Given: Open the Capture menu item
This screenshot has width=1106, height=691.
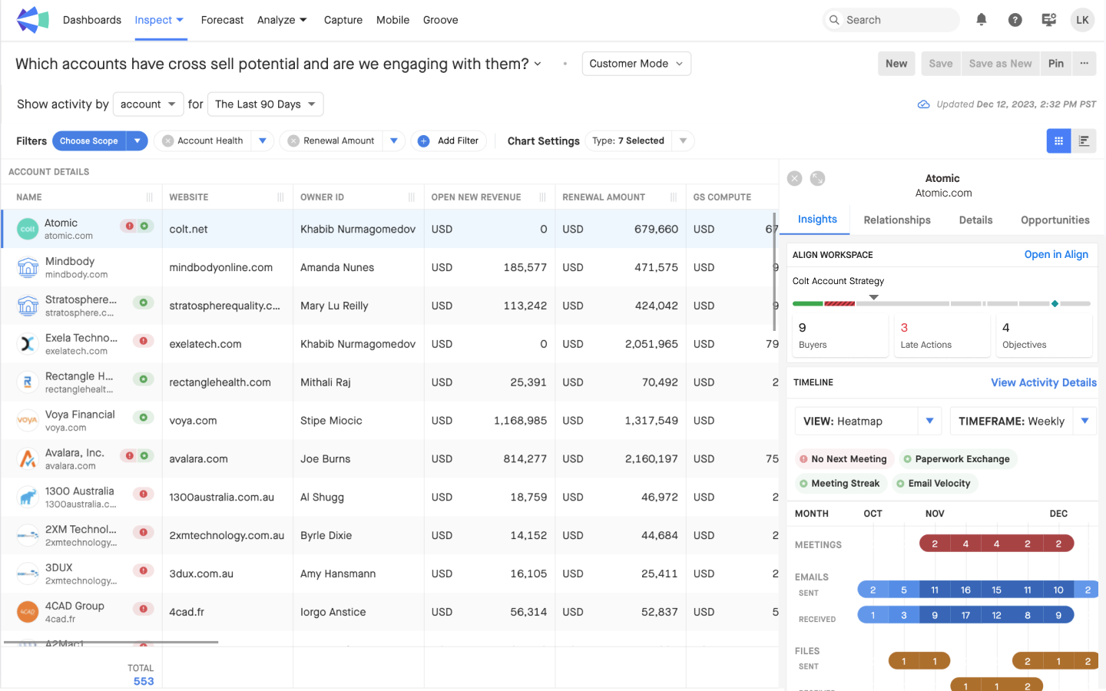Looking at the screenshot, I should click(343, 20).
